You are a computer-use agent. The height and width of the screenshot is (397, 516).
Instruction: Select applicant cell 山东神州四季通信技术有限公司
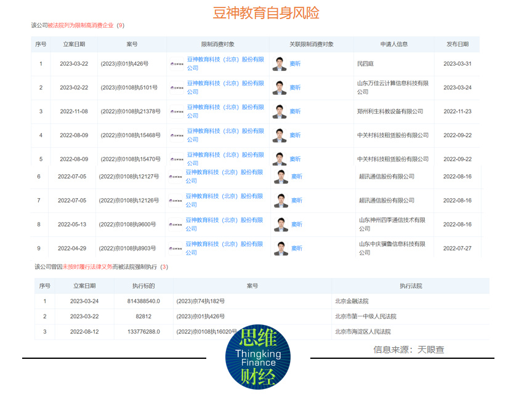click(x=392, y=224)
